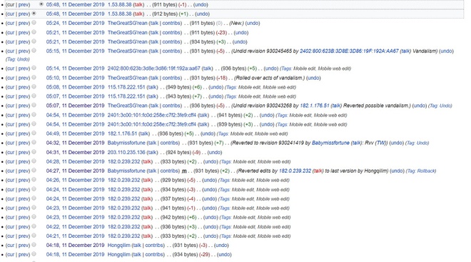The height and width of the screenshot is (262, 471).
Task: Open 182.0.239.232 link in the 04:27 edit summary
Action: 295,171
